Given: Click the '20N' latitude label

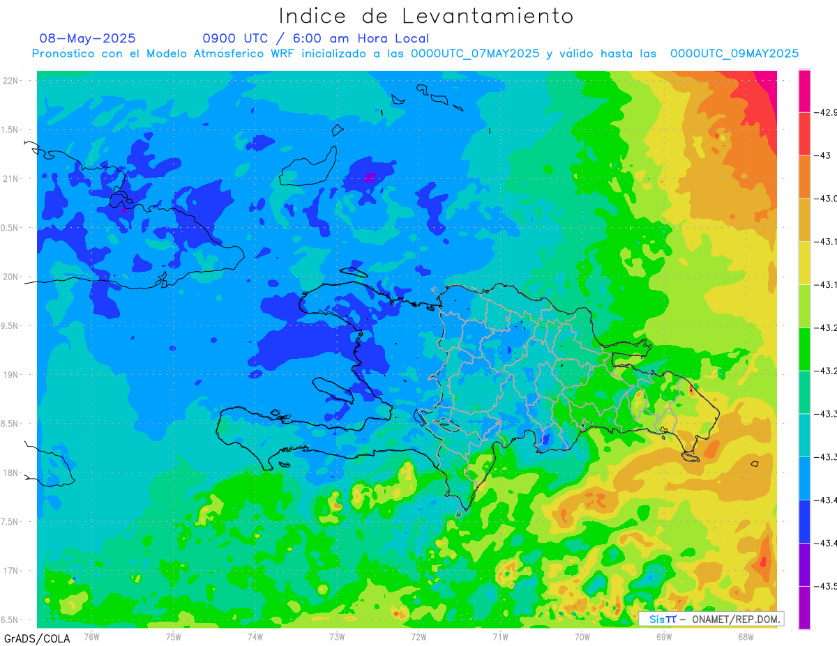Looking at the screenshot, I should tap(12, 277).
